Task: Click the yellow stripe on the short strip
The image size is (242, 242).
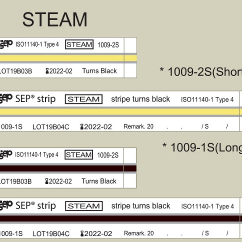Action: coord(69,58)
